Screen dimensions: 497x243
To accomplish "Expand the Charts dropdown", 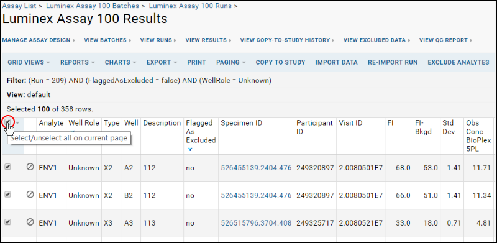I will click(x=121, y=62).
